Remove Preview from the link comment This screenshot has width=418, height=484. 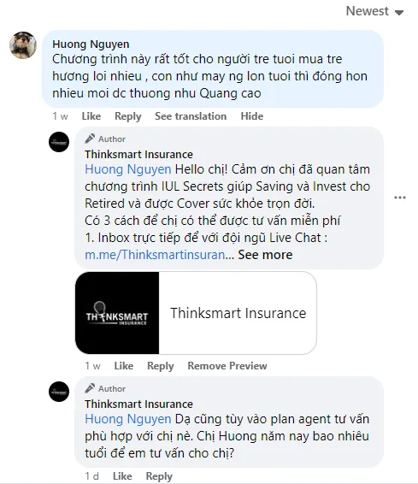[x=227, y=366]
